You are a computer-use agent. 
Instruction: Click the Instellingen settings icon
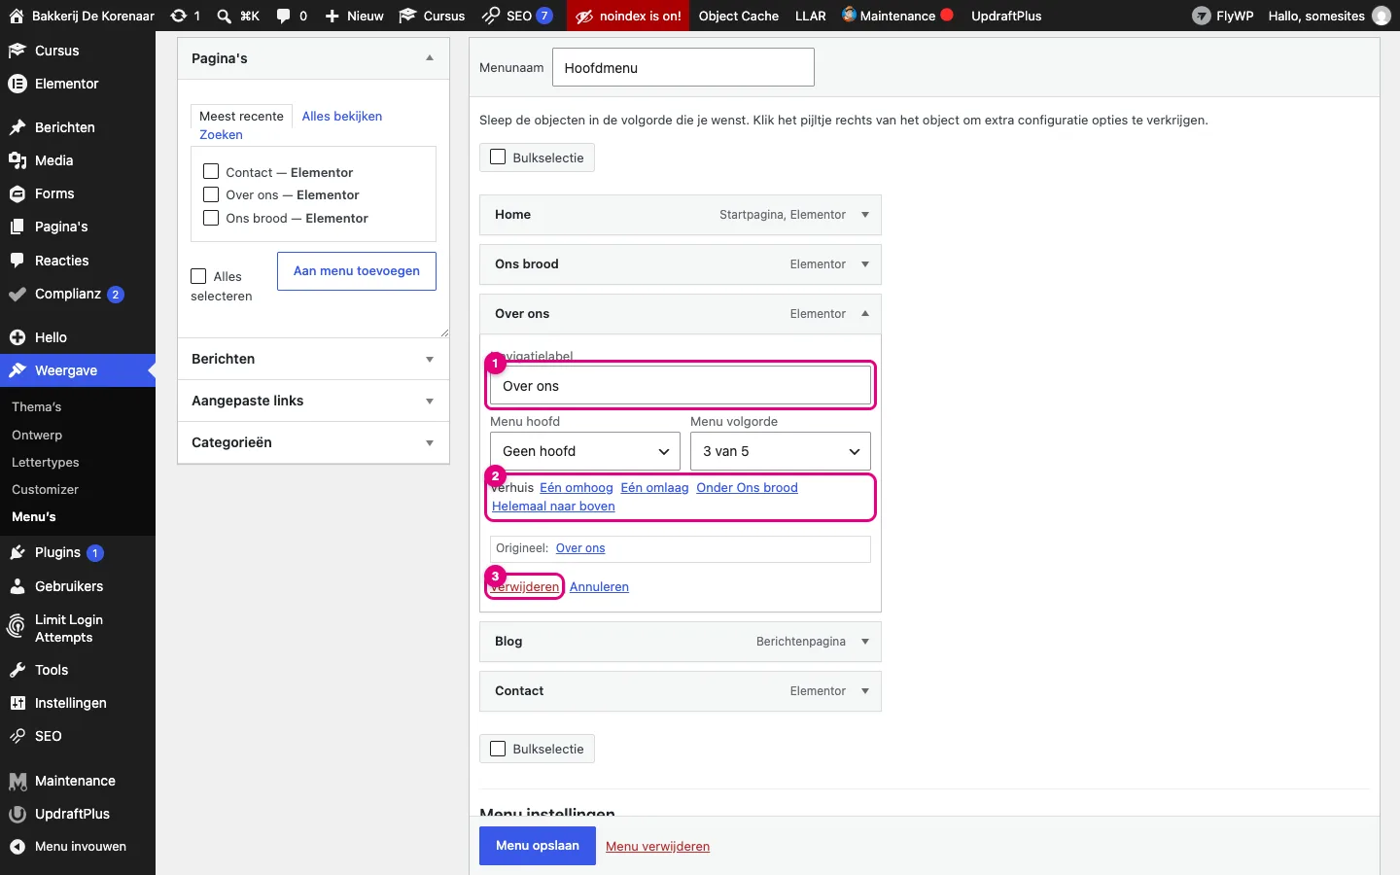tap(17, 703)
